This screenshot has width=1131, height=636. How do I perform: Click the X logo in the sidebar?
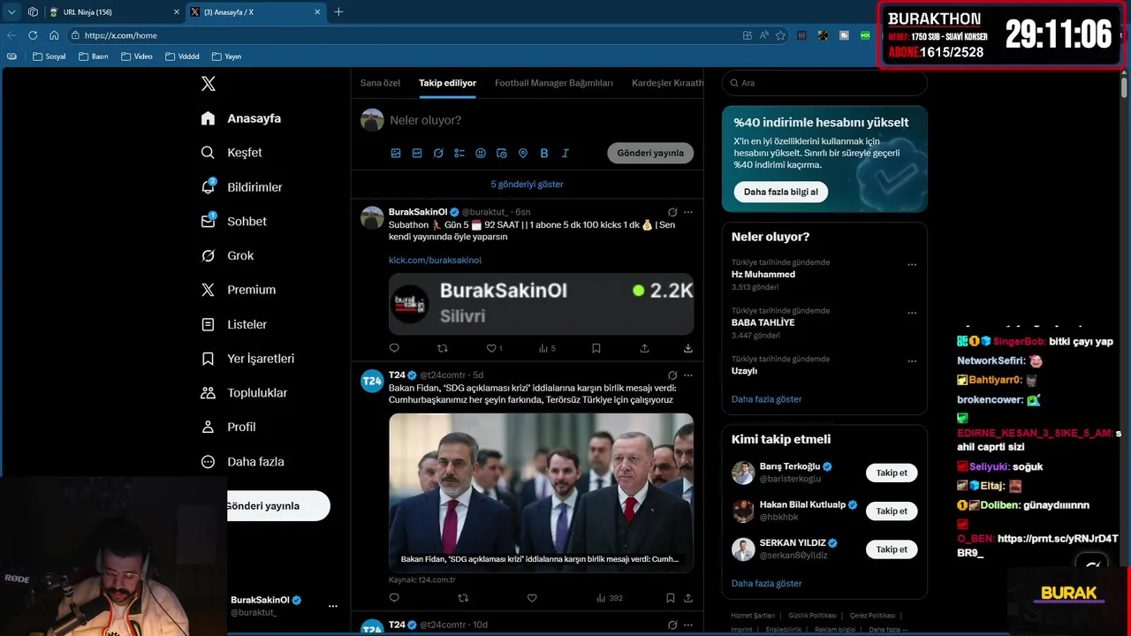pyautogui.click(x=209, y=84)
